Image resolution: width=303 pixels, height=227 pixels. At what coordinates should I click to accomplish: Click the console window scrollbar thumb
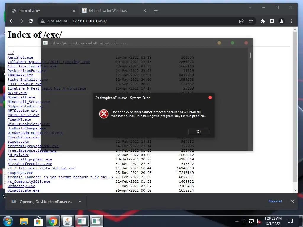tap(250, 55)
